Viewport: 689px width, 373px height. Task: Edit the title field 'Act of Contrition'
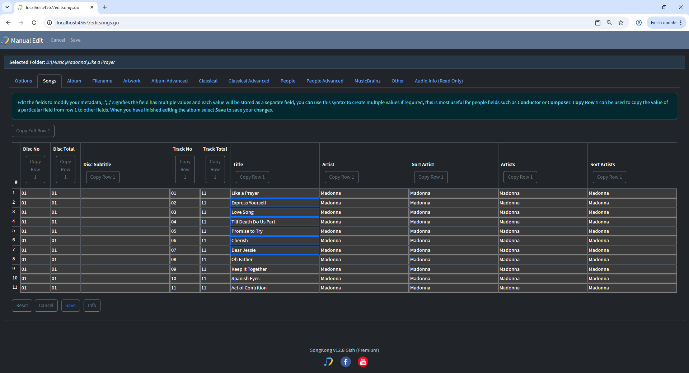coord(275,288)
